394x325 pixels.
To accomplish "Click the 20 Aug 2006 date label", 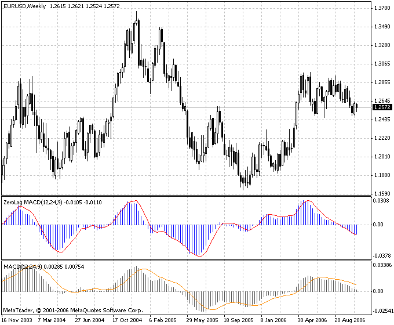I will click(x=349, y=320).
